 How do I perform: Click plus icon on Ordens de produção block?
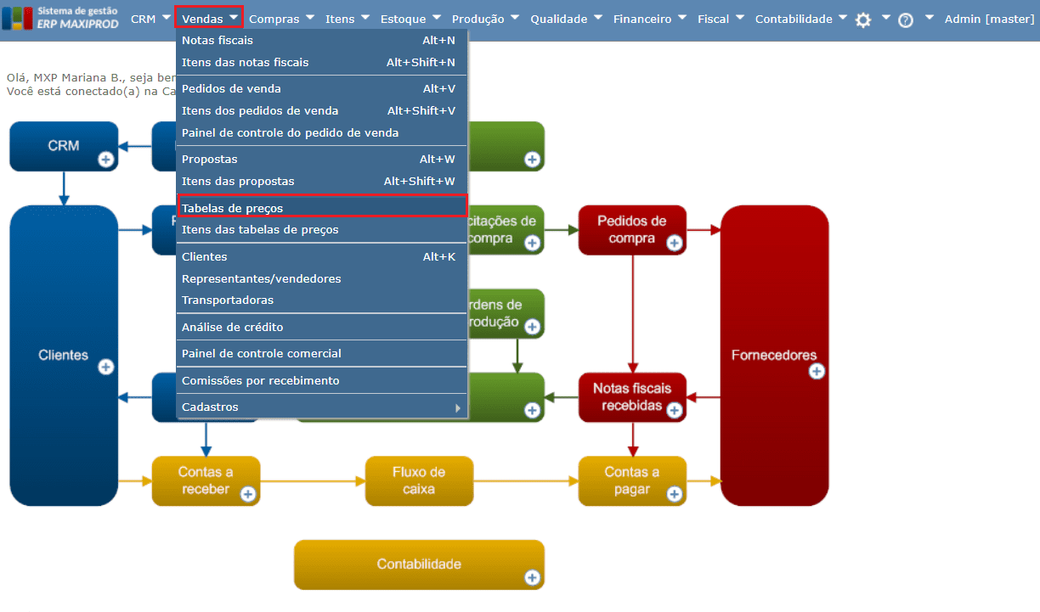(532, 326)
